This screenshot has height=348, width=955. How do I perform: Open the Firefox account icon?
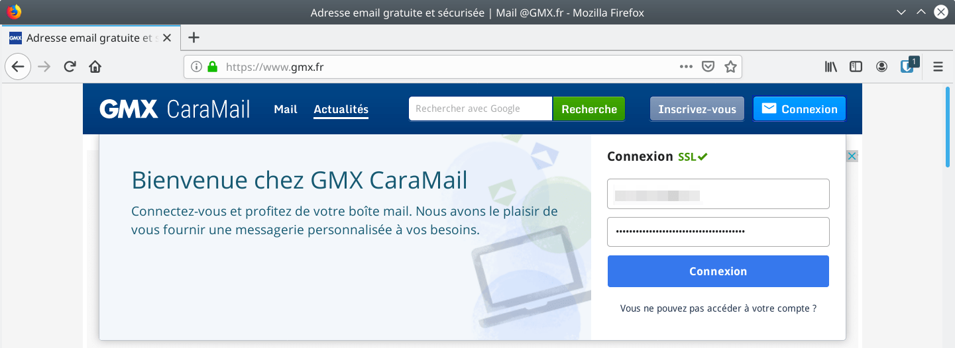click(x=881, y=66)
